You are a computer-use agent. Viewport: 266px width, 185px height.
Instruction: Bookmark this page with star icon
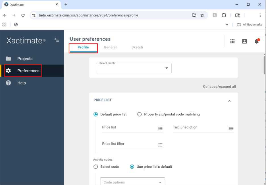click(202, 15)
